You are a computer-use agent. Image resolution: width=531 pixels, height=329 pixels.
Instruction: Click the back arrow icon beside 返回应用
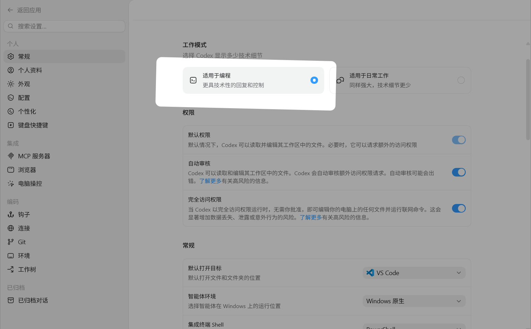pyautogui.click(x=10, y=10)
